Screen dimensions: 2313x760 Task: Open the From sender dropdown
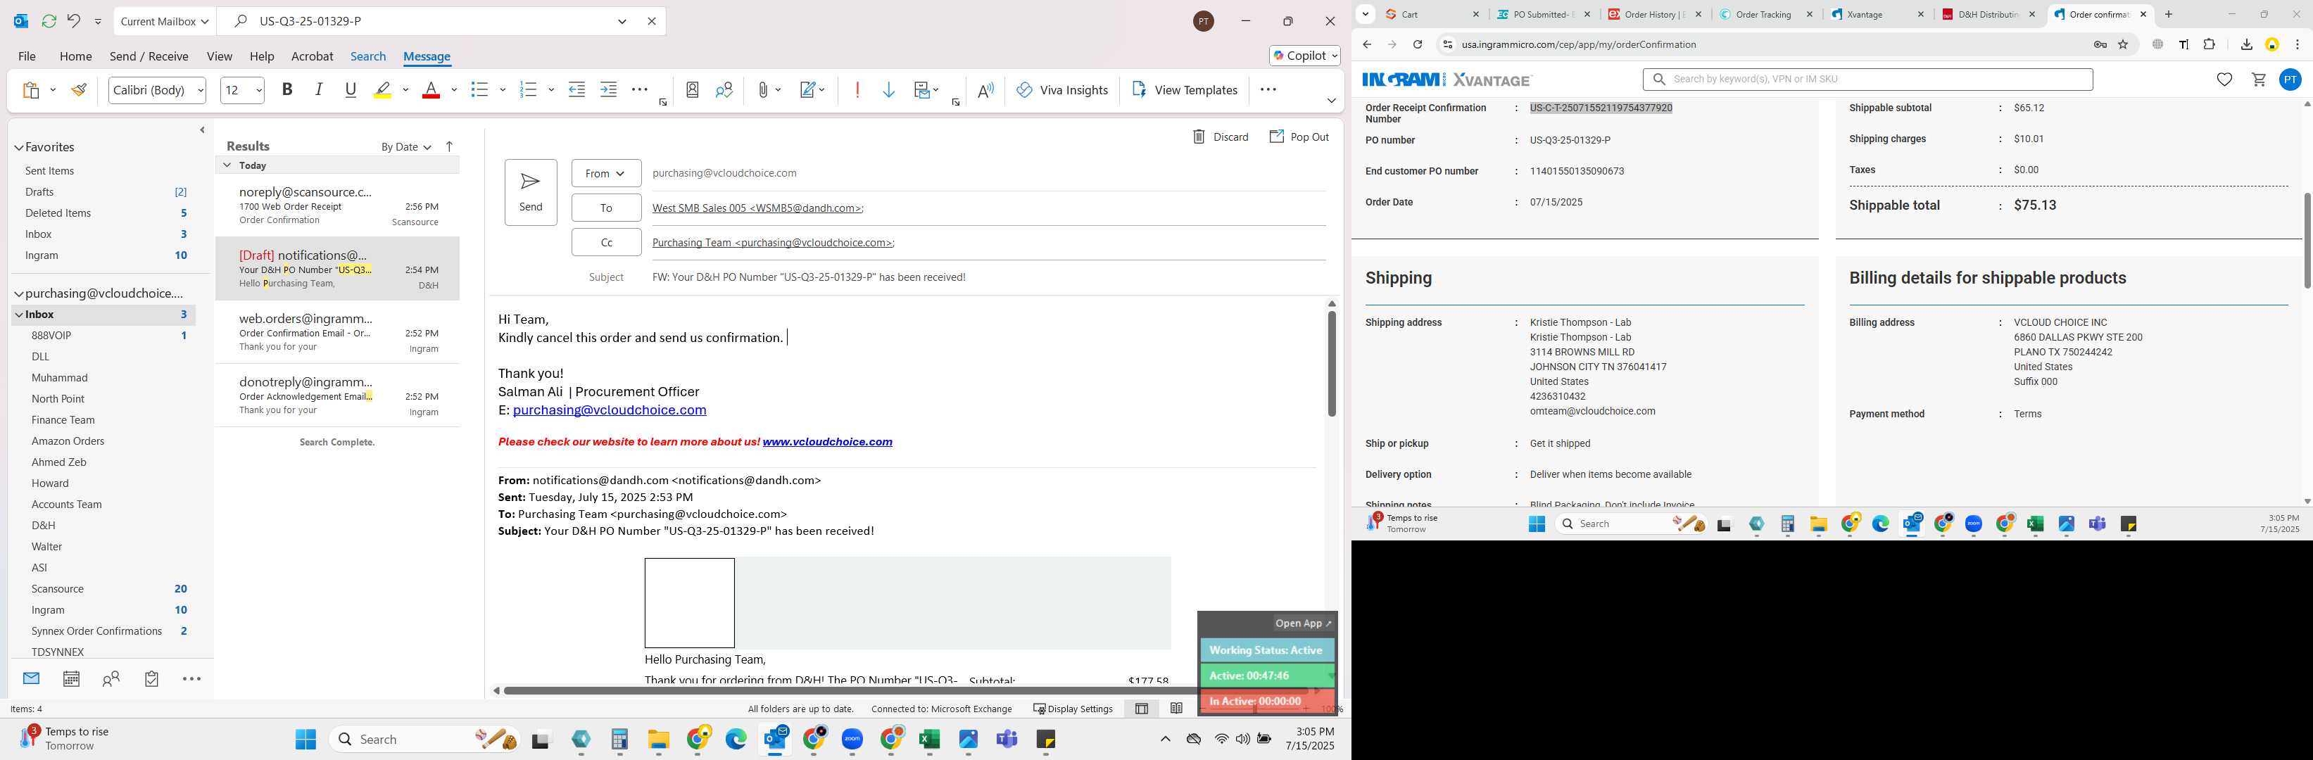click(x=606, y=173)
